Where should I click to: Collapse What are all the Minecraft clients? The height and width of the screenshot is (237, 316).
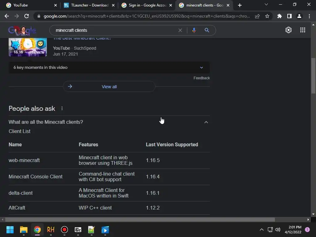click(x=109, y=122)
